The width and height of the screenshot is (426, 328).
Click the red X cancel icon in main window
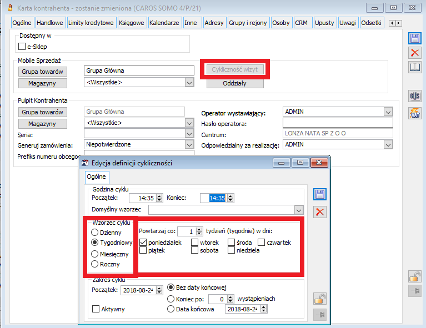click(x=414, y=53)
